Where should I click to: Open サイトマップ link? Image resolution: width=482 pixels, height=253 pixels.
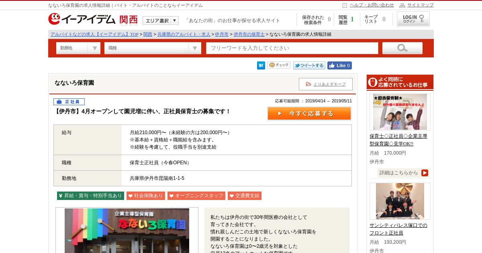coord(421,5)
